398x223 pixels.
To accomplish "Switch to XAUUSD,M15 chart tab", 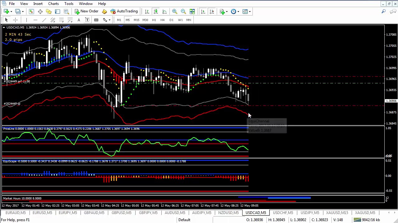I will [337, 213].
